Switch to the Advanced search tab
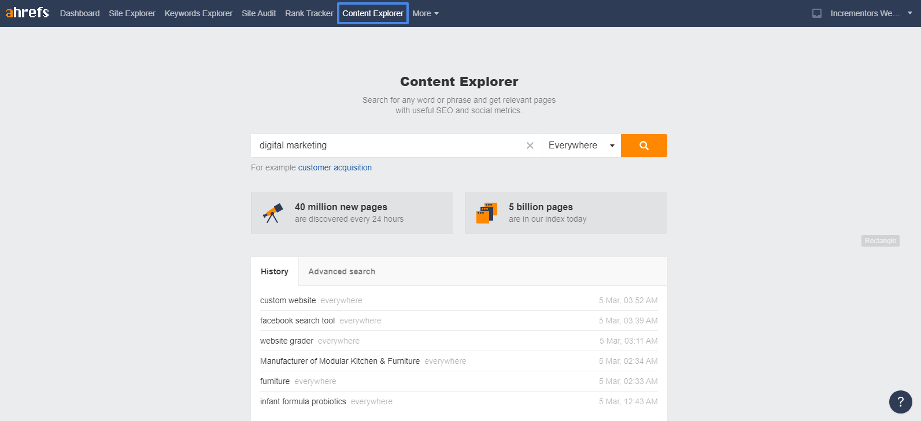Image resolution: width=921 pixels, height=421 pixels. 342,271
